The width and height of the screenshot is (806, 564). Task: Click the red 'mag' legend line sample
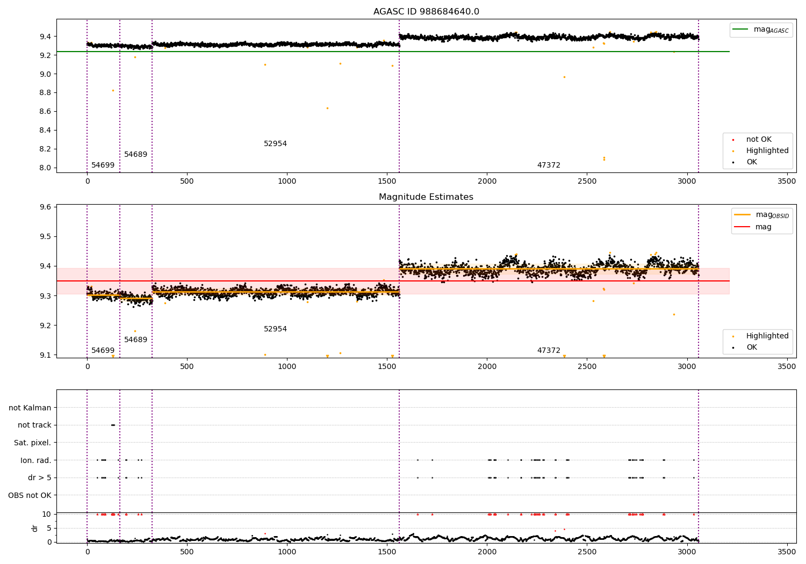tap(742, 227)
